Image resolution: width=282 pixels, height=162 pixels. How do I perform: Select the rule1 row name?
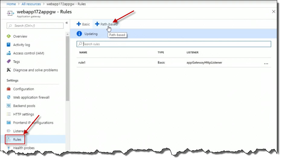82,62
